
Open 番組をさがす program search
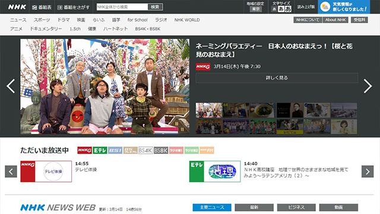click(x=74, y=7)
